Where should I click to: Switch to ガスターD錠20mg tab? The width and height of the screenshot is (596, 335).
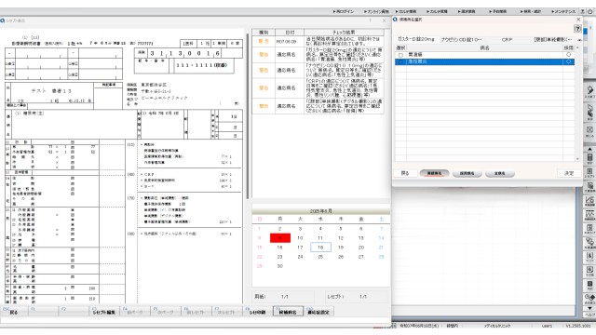(416, 39)
